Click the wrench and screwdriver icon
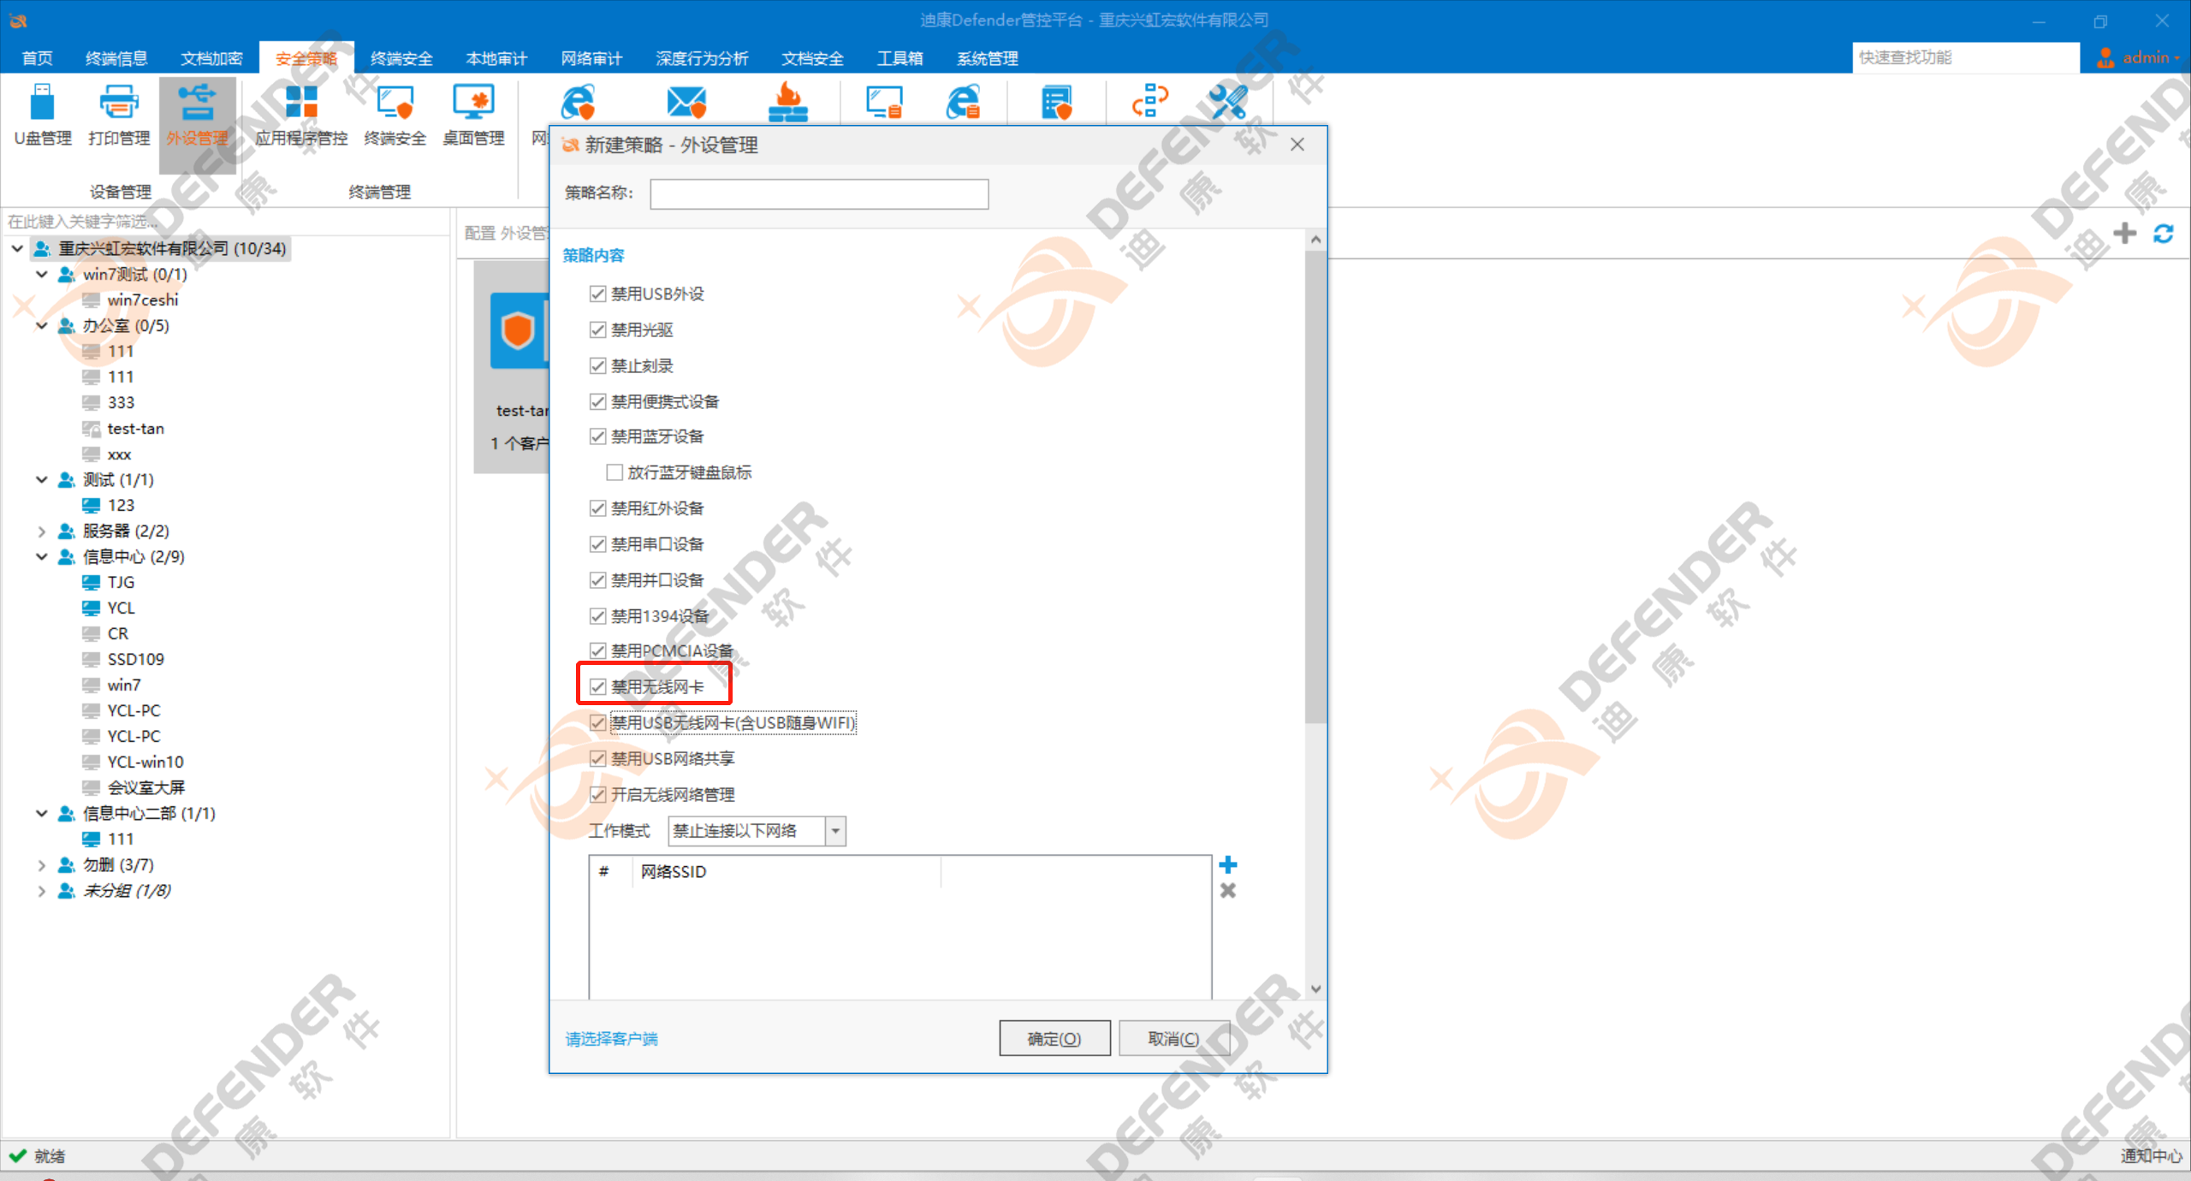Viewport: 2191px width, 1181px height. (1228, 101)
